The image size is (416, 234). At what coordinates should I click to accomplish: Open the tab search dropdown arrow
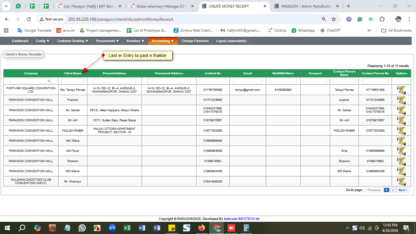(x=6, y=6)
